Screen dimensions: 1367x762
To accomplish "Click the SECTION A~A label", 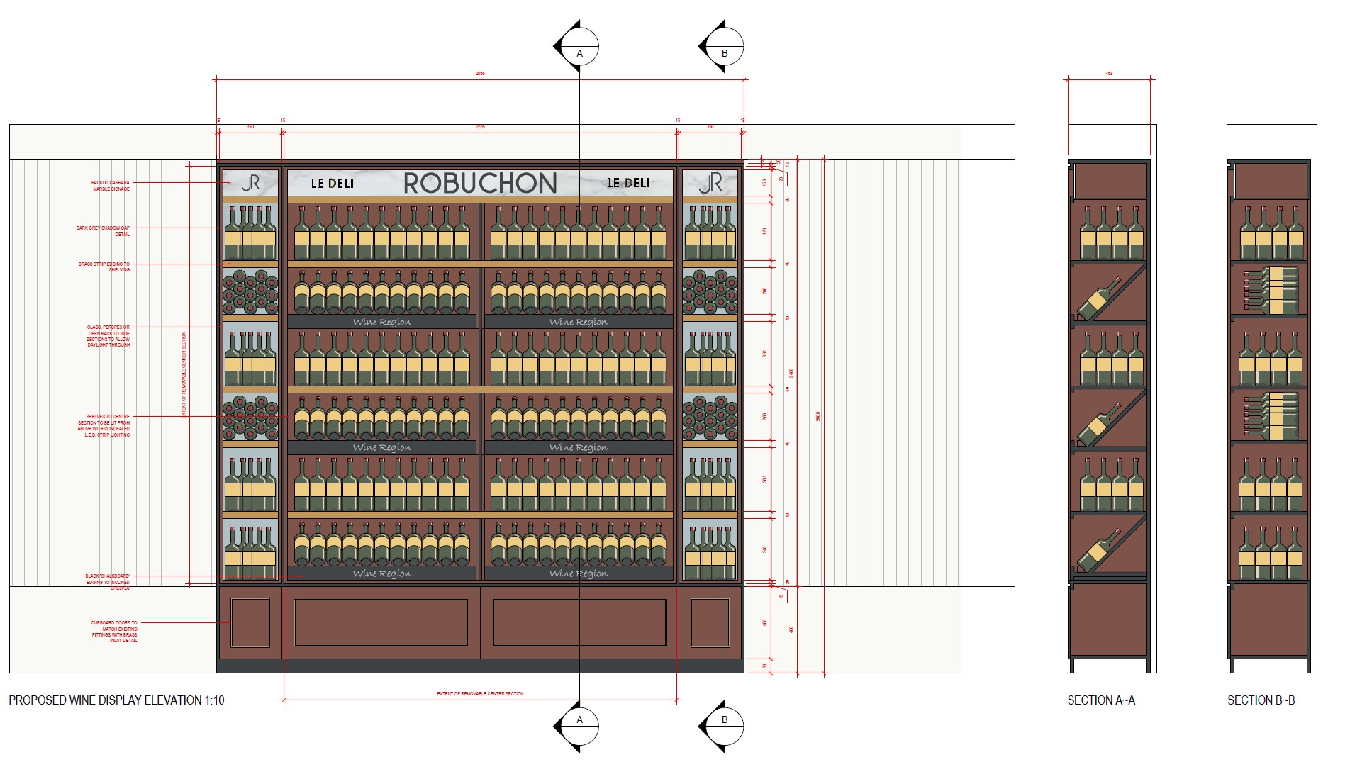I will pos(1100,700).
